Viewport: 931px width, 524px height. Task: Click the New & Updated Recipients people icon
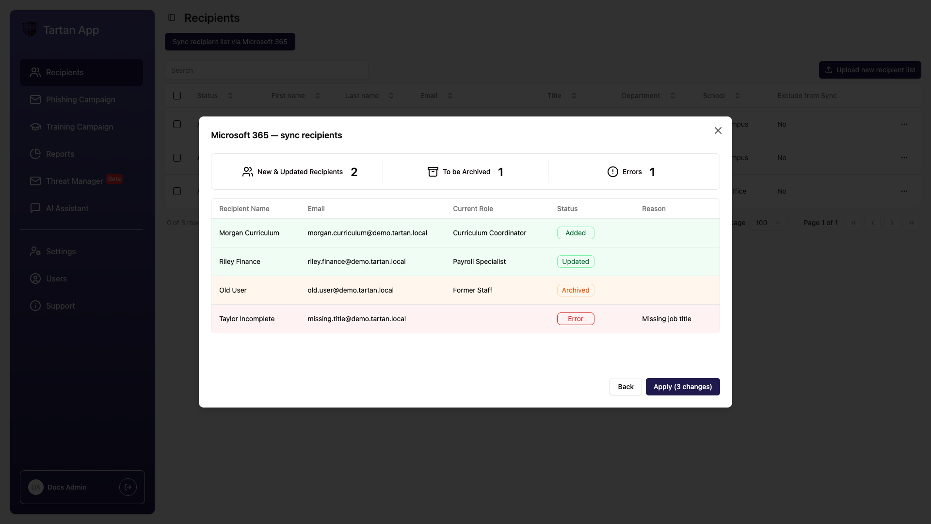248,172
